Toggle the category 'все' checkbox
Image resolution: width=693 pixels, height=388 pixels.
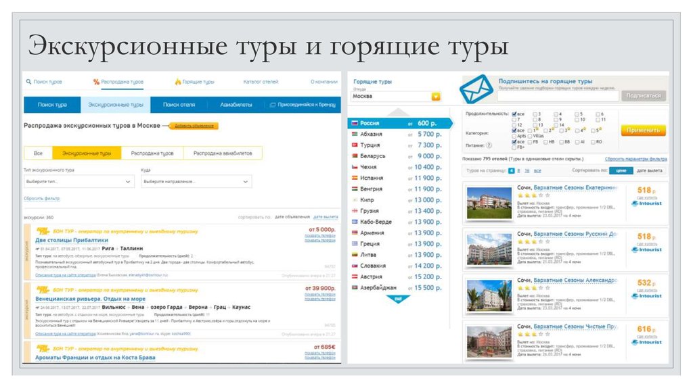click(514, 130)
